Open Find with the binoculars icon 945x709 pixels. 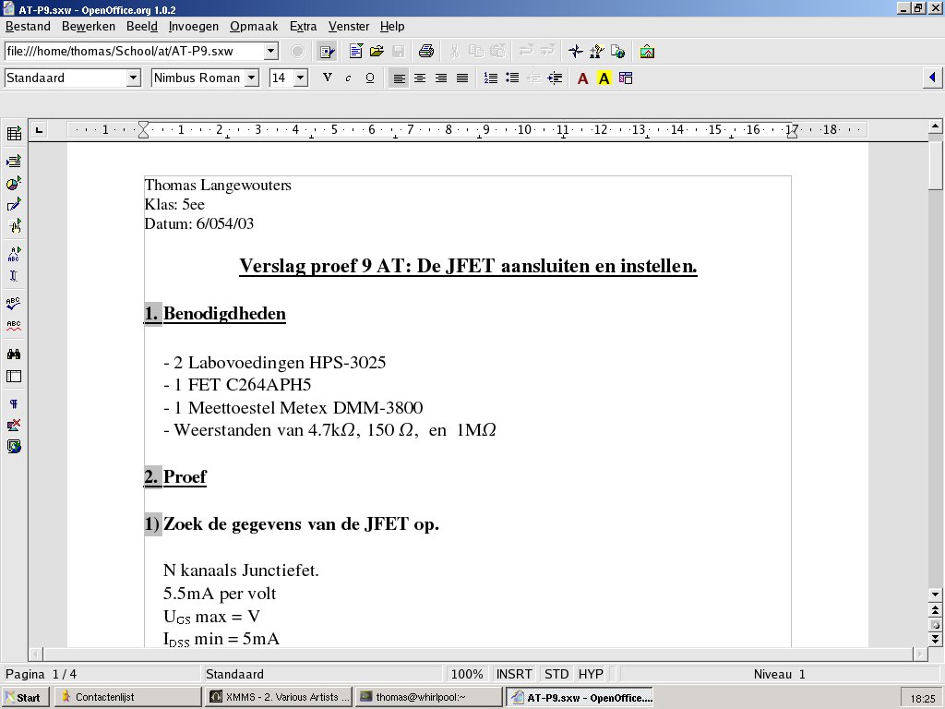coord(14,354)
